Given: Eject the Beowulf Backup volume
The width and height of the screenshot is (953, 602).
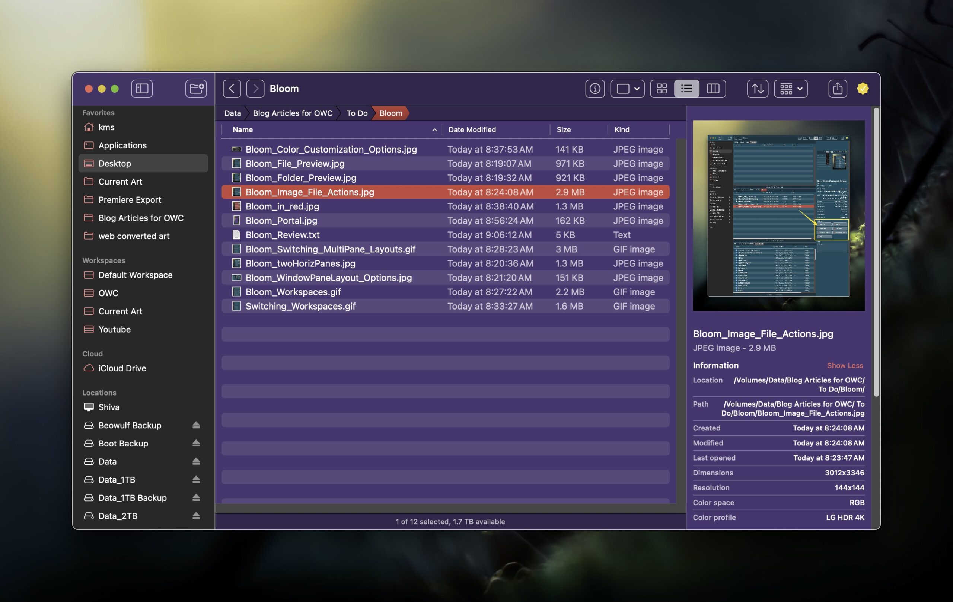Looking at the screenshot, I should point(196,425).
